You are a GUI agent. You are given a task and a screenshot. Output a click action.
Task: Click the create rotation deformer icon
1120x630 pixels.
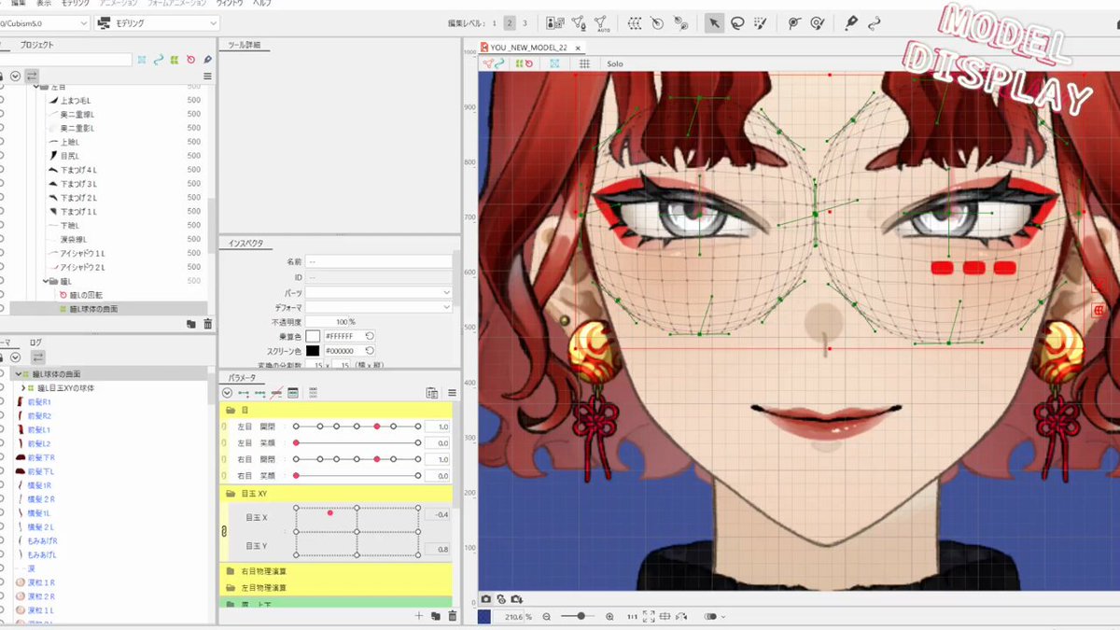[658, 22]
